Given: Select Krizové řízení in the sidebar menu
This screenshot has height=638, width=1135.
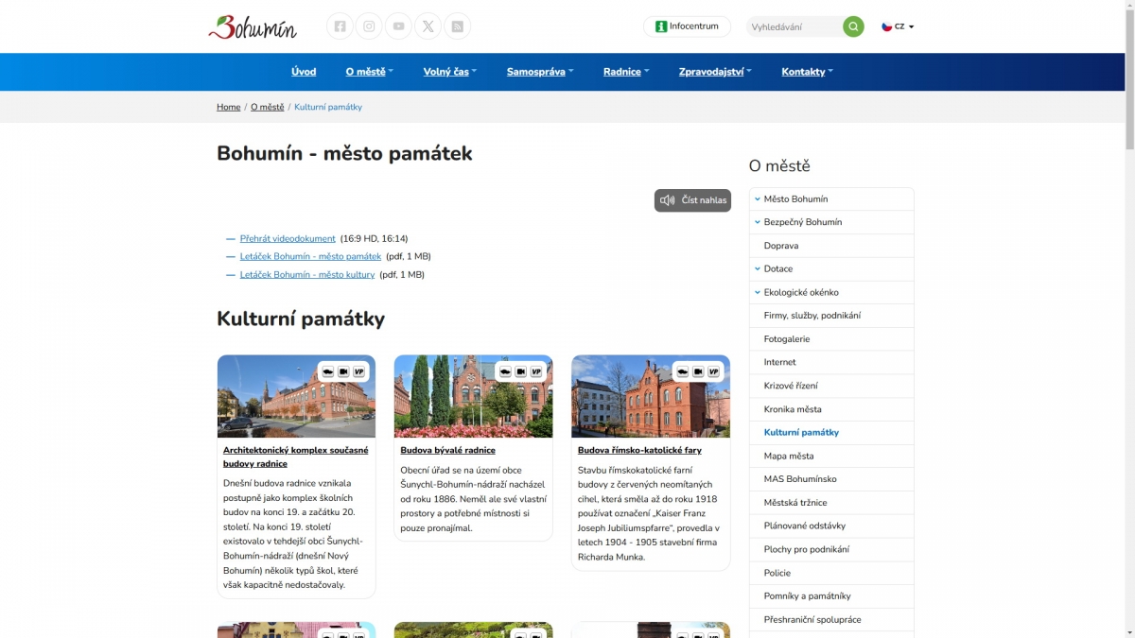Looking at the screenshot, I should 831,386.
